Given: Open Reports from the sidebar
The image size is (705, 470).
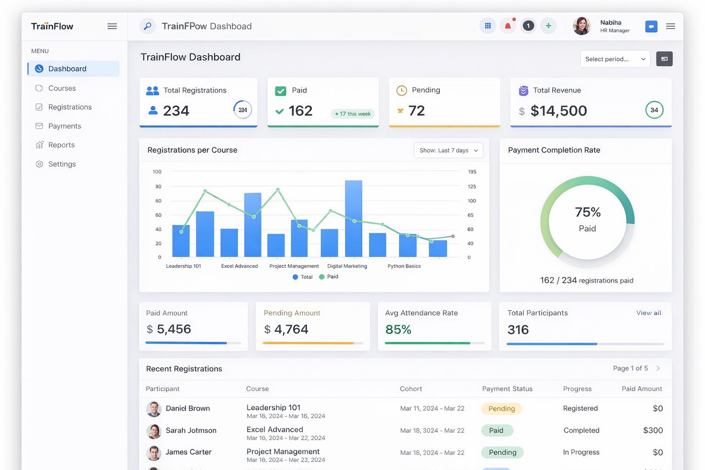Looking at the screenshot, I should click(62, 145).
